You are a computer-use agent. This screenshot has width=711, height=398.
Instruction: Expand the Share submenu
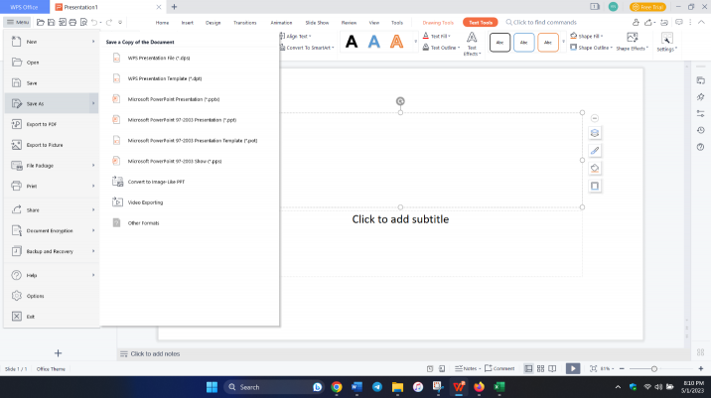[x=93, y=209]
